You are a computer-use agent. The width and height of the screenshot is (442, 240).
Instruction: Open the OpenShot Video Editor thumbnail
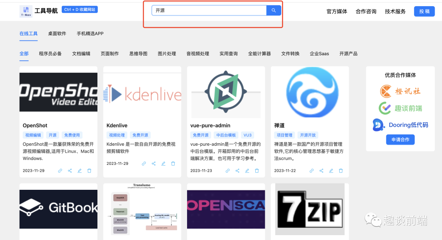point(59,92)
